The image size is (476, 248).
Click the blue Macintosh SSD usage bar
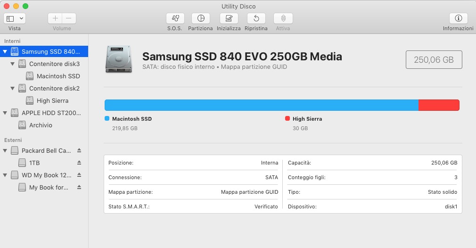click(x=262, y=105)
